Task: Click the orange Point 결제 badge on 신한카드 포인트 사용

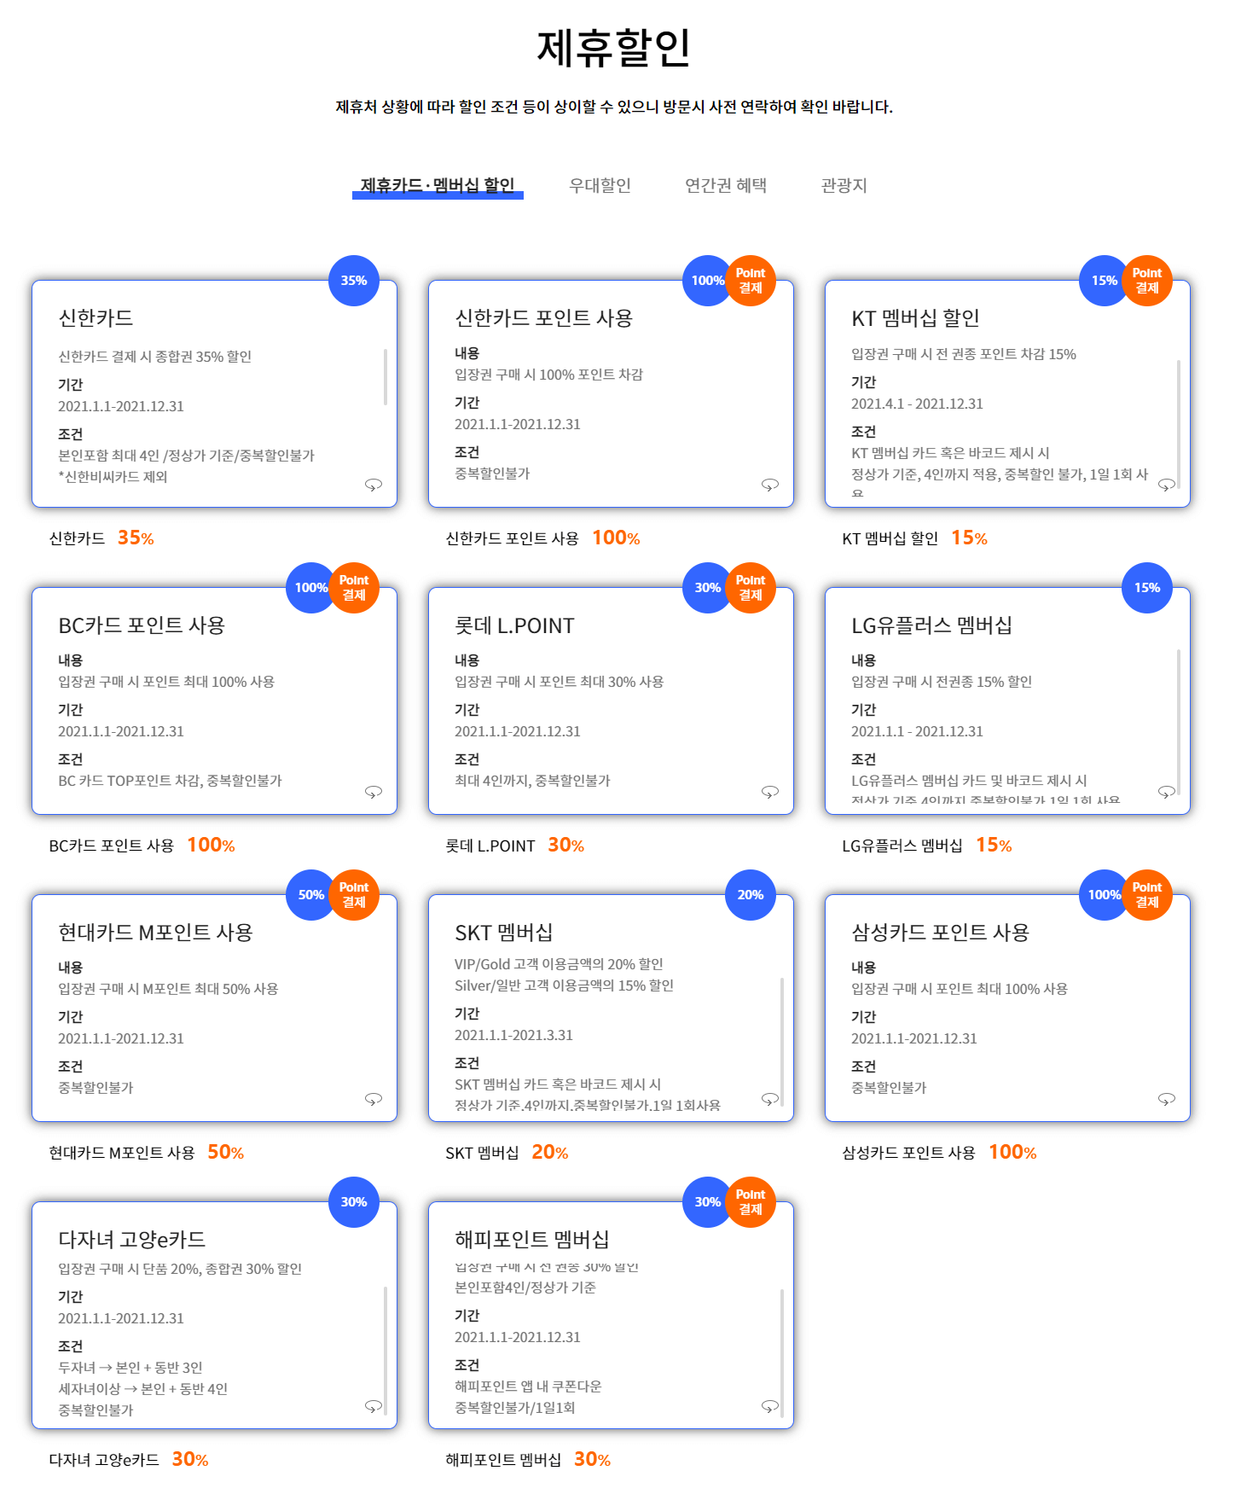Action: coord(750,280)
